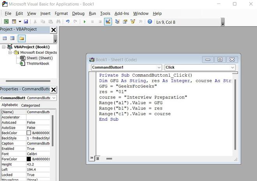This screenshot has height=181, width=257.
Task: Click the Reset stop icon
Action: [x=100, y=22]
